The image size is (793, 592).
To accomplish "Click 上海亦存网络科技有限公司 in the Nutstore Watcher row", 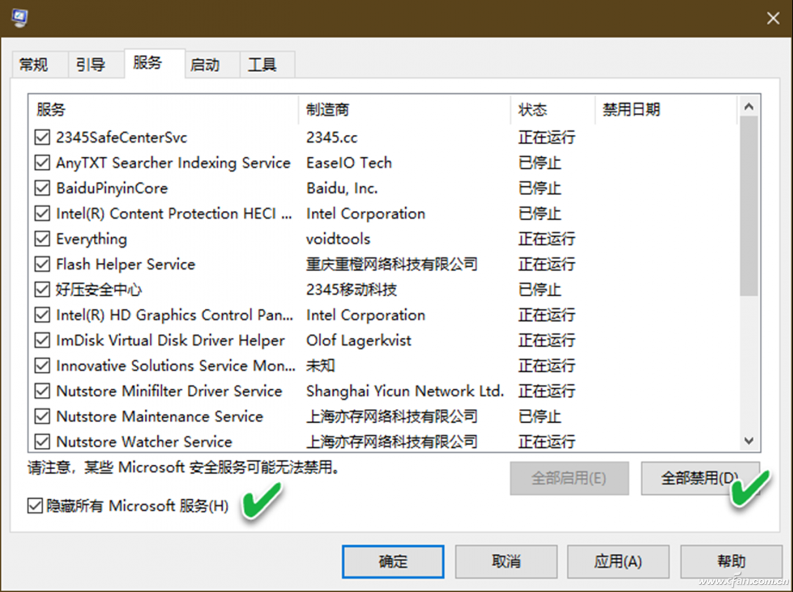I will (392, 441).
